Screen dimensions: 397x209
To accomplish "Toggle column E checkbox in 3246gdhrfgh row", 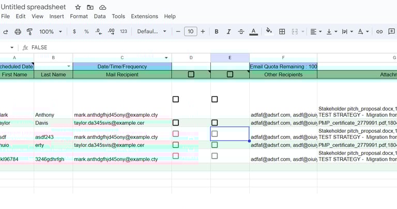I will [215, 156].
